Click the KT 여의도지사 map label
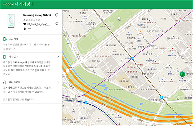 click(95, 61)
